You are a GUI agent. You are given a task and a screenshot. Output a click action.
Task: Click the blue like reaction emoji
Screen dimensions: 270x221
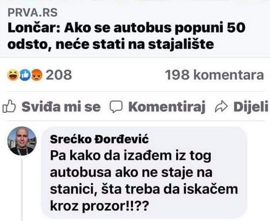tap(25, 75)
